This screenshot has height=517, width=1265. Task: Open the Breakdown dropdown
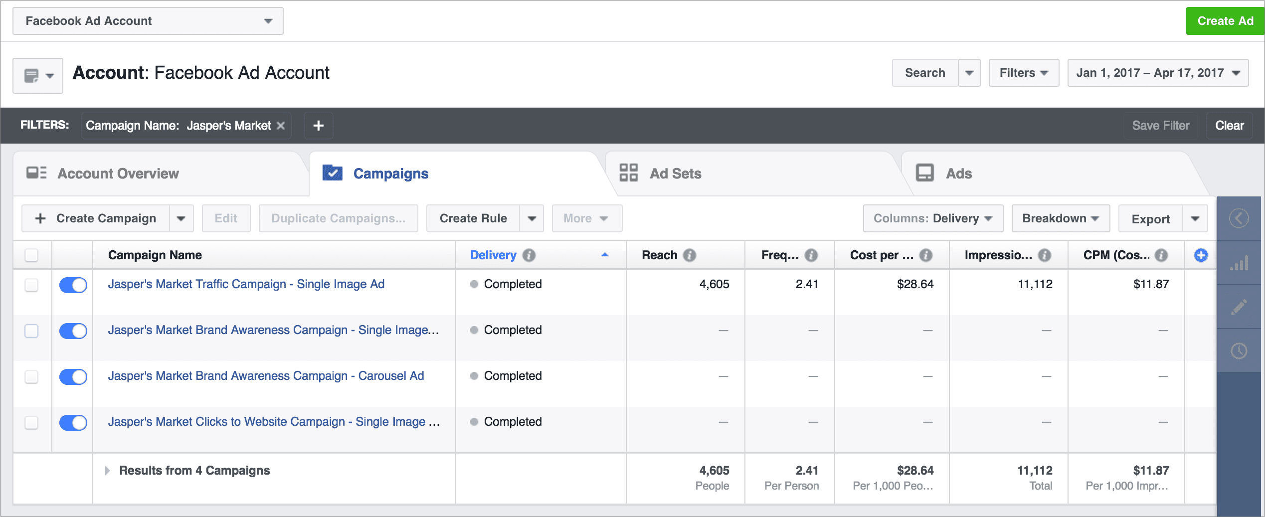1060,218
